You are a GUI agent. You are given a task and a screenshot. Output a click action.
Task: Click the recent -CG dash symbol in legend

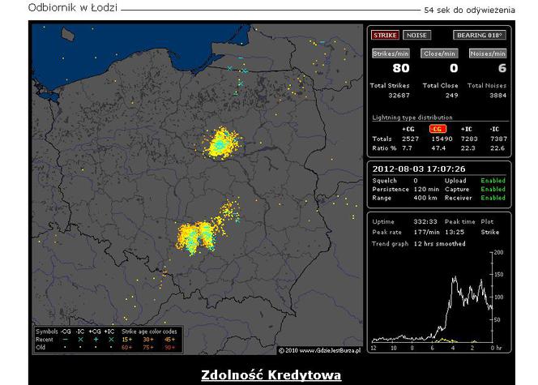tap(65, 340)
